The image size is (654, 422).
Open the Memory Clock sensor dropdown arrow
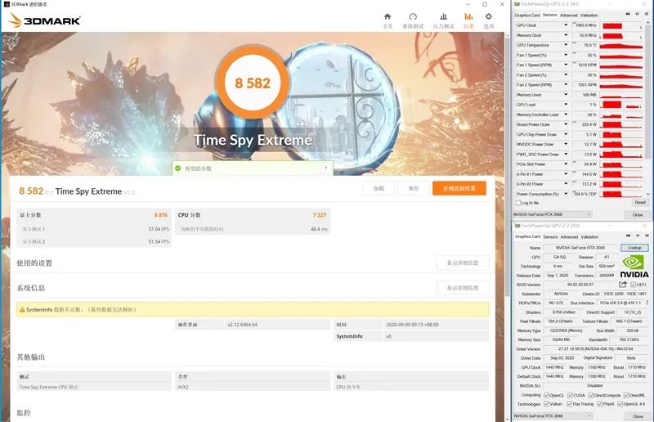[x=566, y=35]
